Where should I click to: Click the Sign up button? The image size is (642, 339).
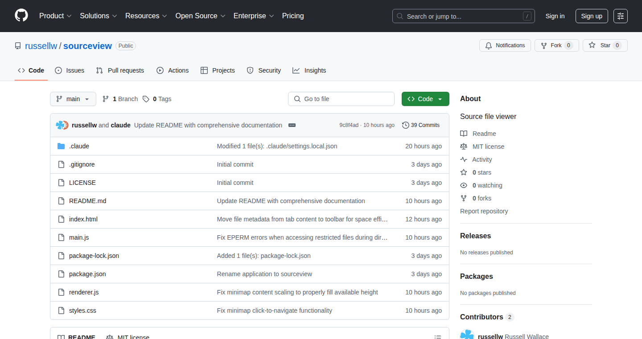click(x=592, y=16)
